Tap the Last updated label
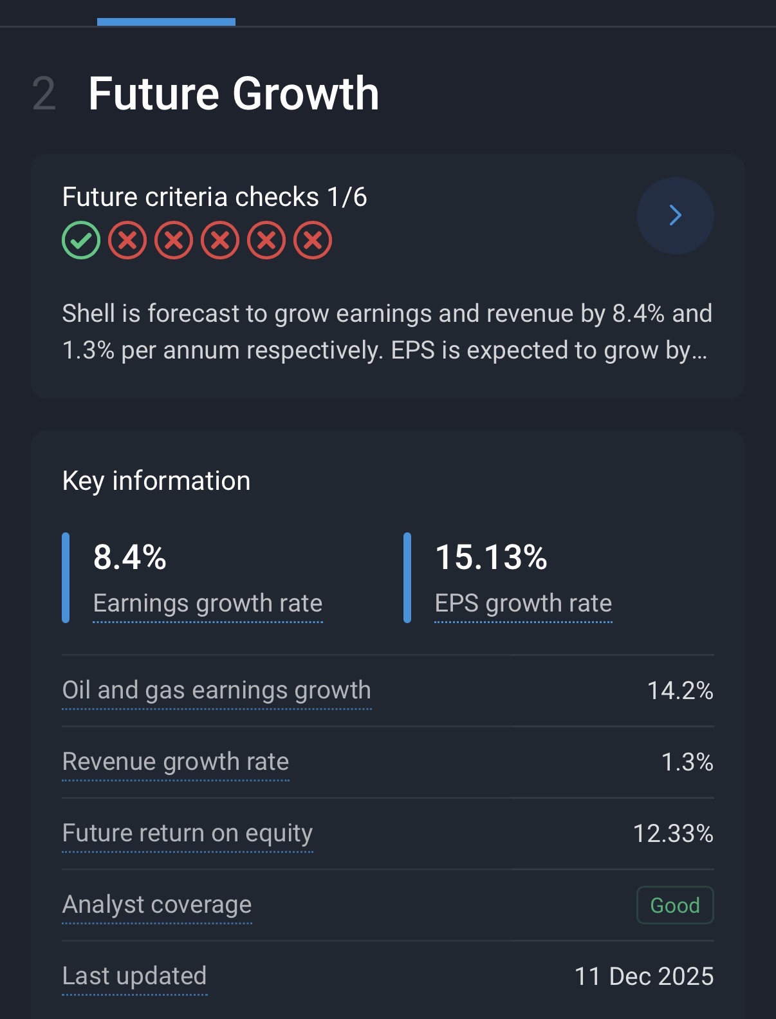Viewport: 776px width, 1019px height. coord(134,977)
